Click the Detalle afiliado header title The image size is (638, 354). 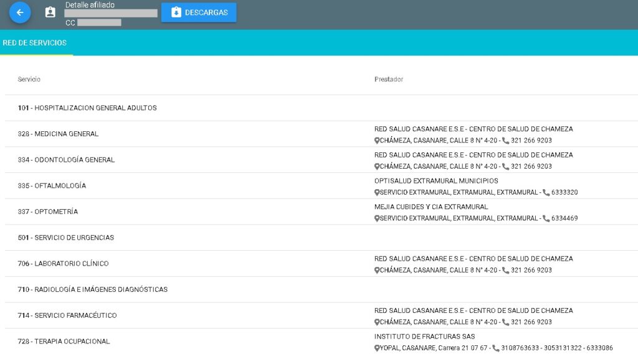90,5
